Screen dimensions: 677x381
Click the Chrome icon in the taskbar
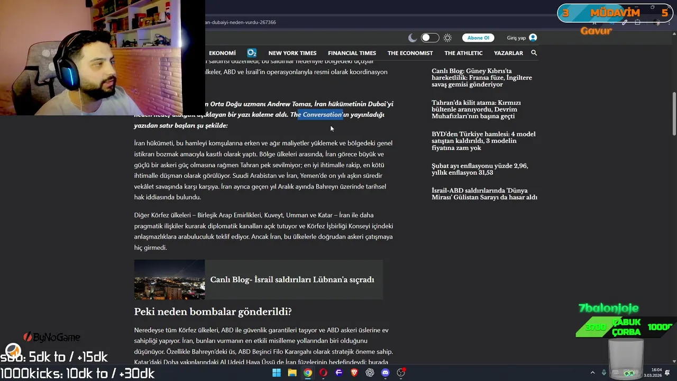coord(307,373)
